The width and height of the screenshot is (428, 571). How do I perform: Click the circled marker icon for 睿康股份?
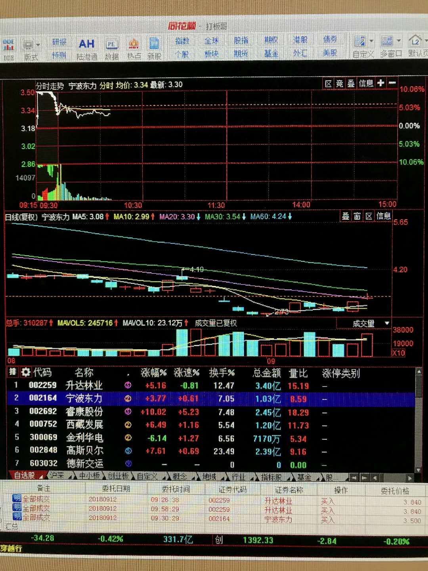(x=128, y=412)
